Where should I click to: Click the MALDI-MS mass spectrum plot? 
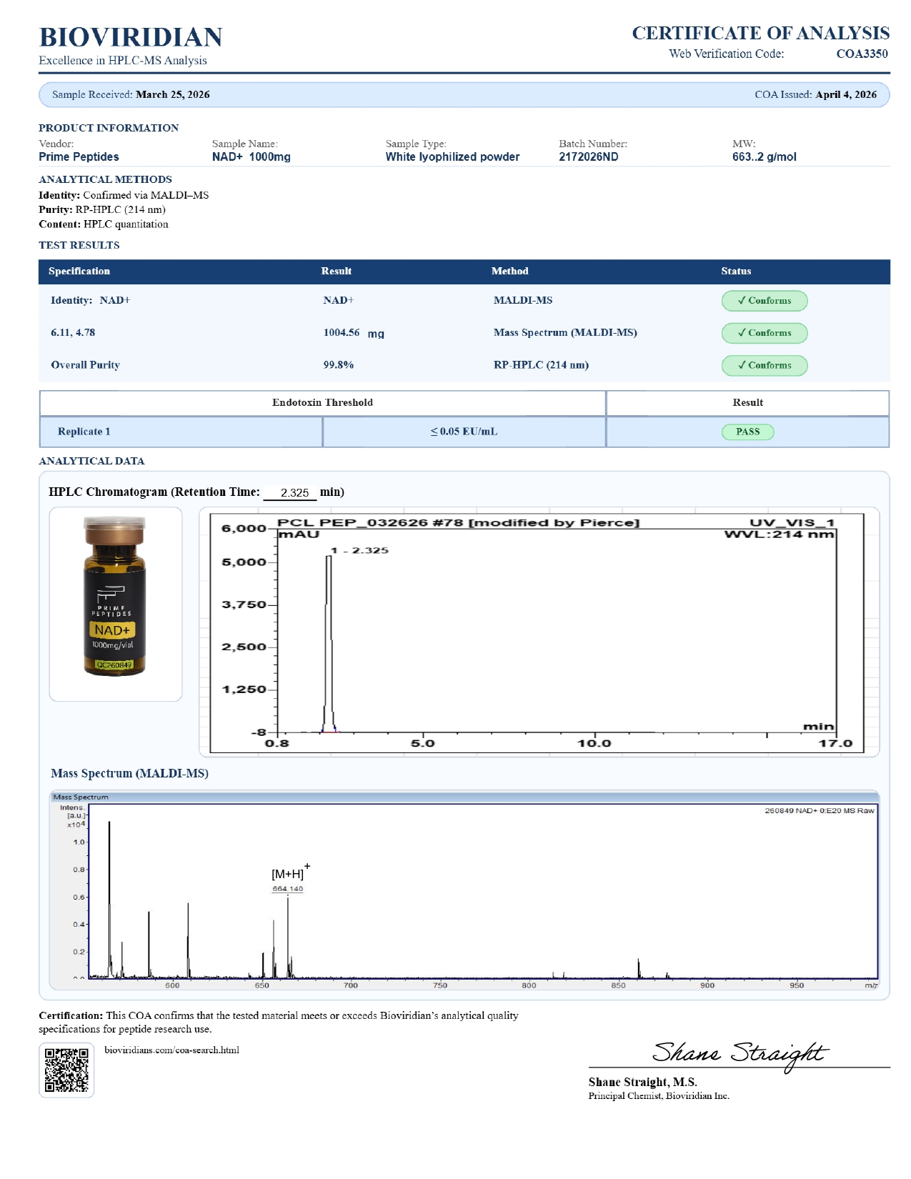464,890
